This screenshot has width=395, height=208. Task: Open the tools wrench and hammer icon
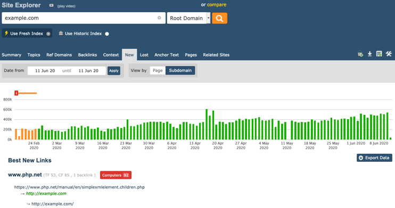389,54
